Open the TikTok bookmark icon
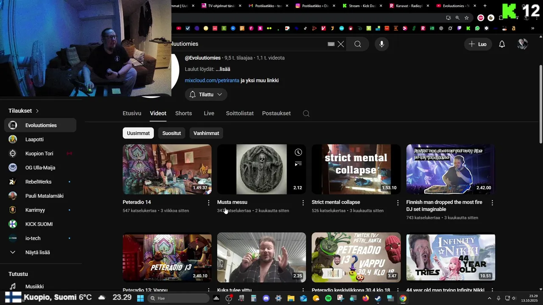The image size is (543, 305). (305, 28)
